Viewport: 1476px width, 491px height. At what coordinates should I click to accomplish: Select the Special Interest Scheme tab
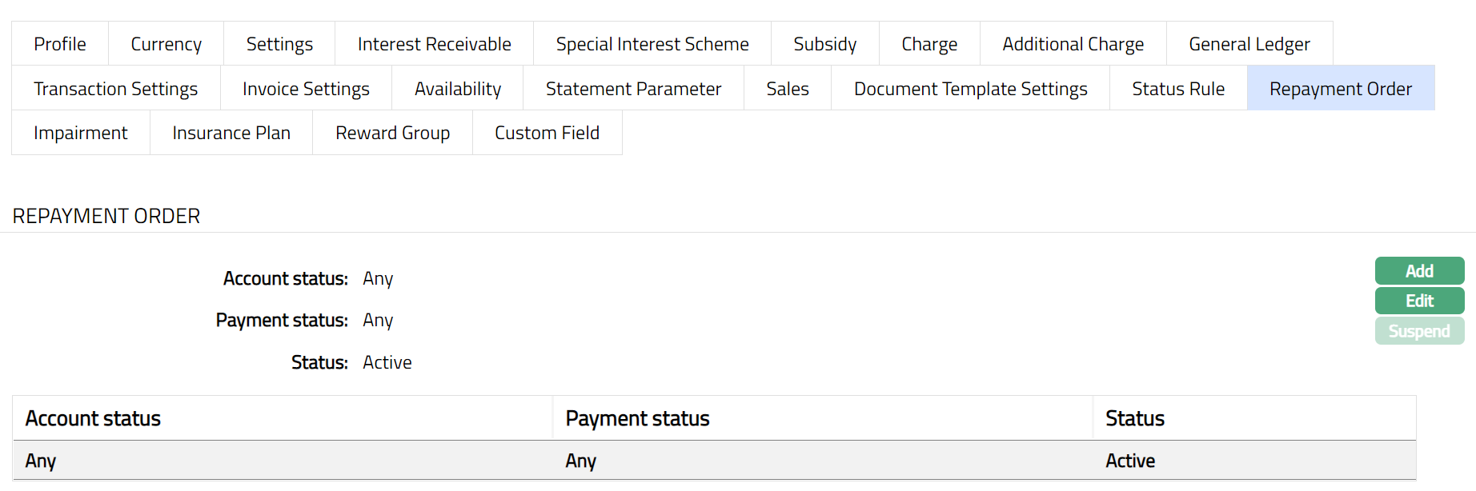coord(652,44)
